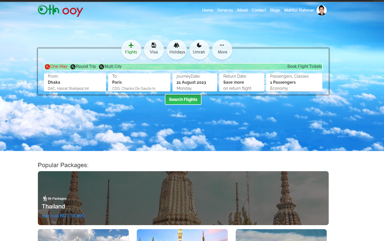
Task: Select the One Way trip option
Action: click(x=56, y=67)
